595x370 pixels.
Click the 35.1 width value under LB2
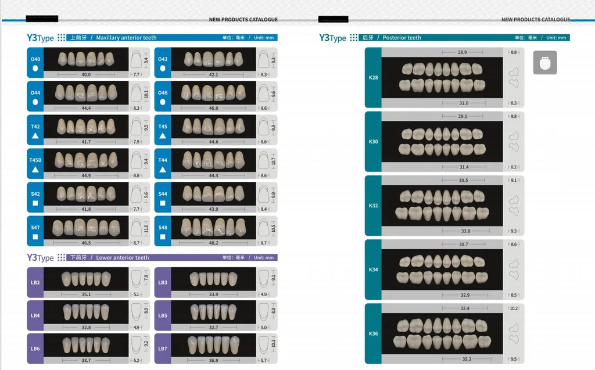coord(86,294)
